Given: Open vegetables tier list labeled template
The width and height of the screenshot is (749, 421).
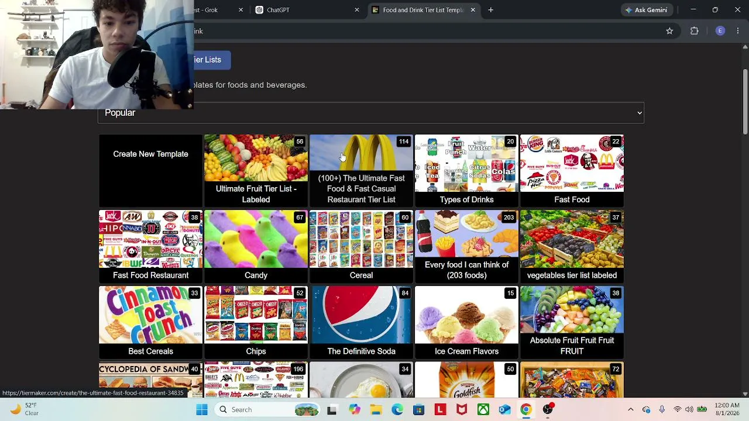Looking at the screenshot, I should pos(572,246).
